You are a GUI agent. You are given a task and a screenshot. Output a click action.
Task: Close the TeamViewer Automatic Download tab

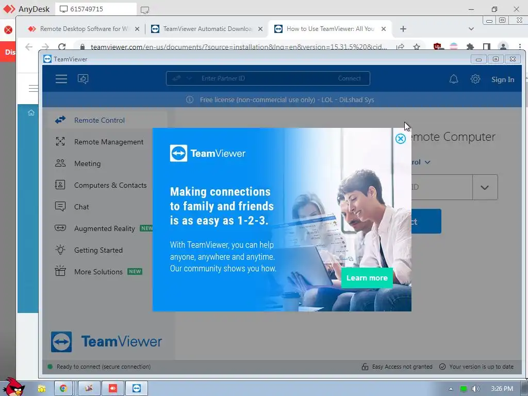click(260, 29)
